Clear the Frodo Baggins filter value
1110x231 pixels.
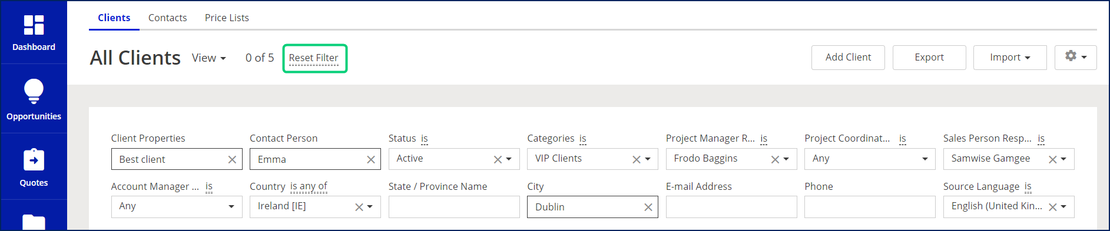click(x=775, y=159)
